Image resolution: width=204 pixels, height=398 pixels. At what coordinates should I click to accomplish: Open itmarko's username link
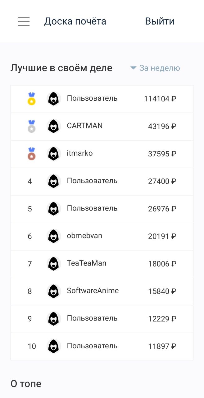coord(80,153)
